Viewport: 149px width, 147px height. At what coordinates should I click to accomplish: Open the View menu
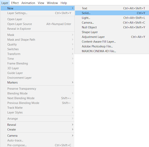41,3
